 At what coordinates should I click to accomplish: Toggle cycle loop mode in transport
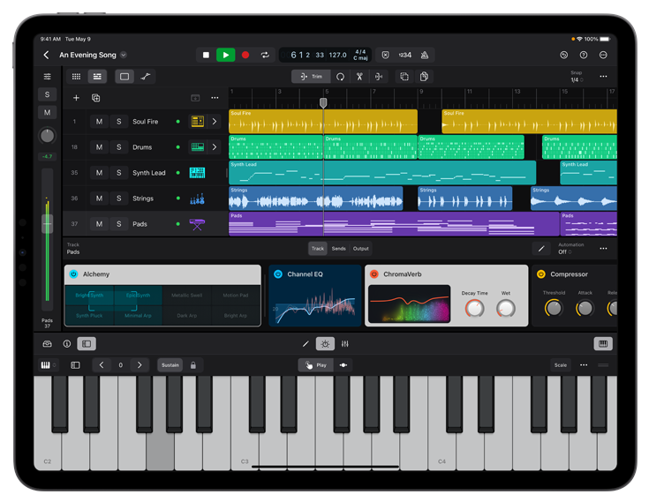tap(264, 55)
